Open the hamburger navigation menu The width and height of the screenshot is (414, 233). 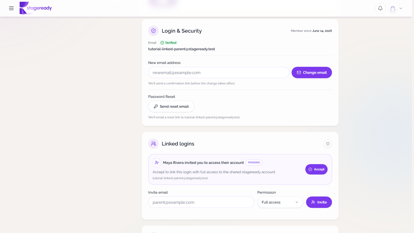click(11, 8)
